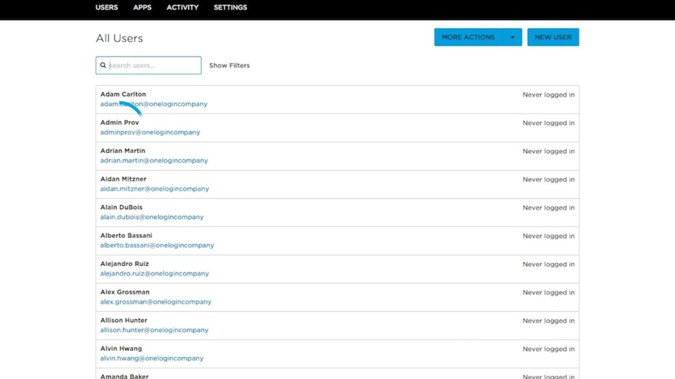Open the Users menu
The height and width of the screenshot is (379, 675).
coord(107,7)
